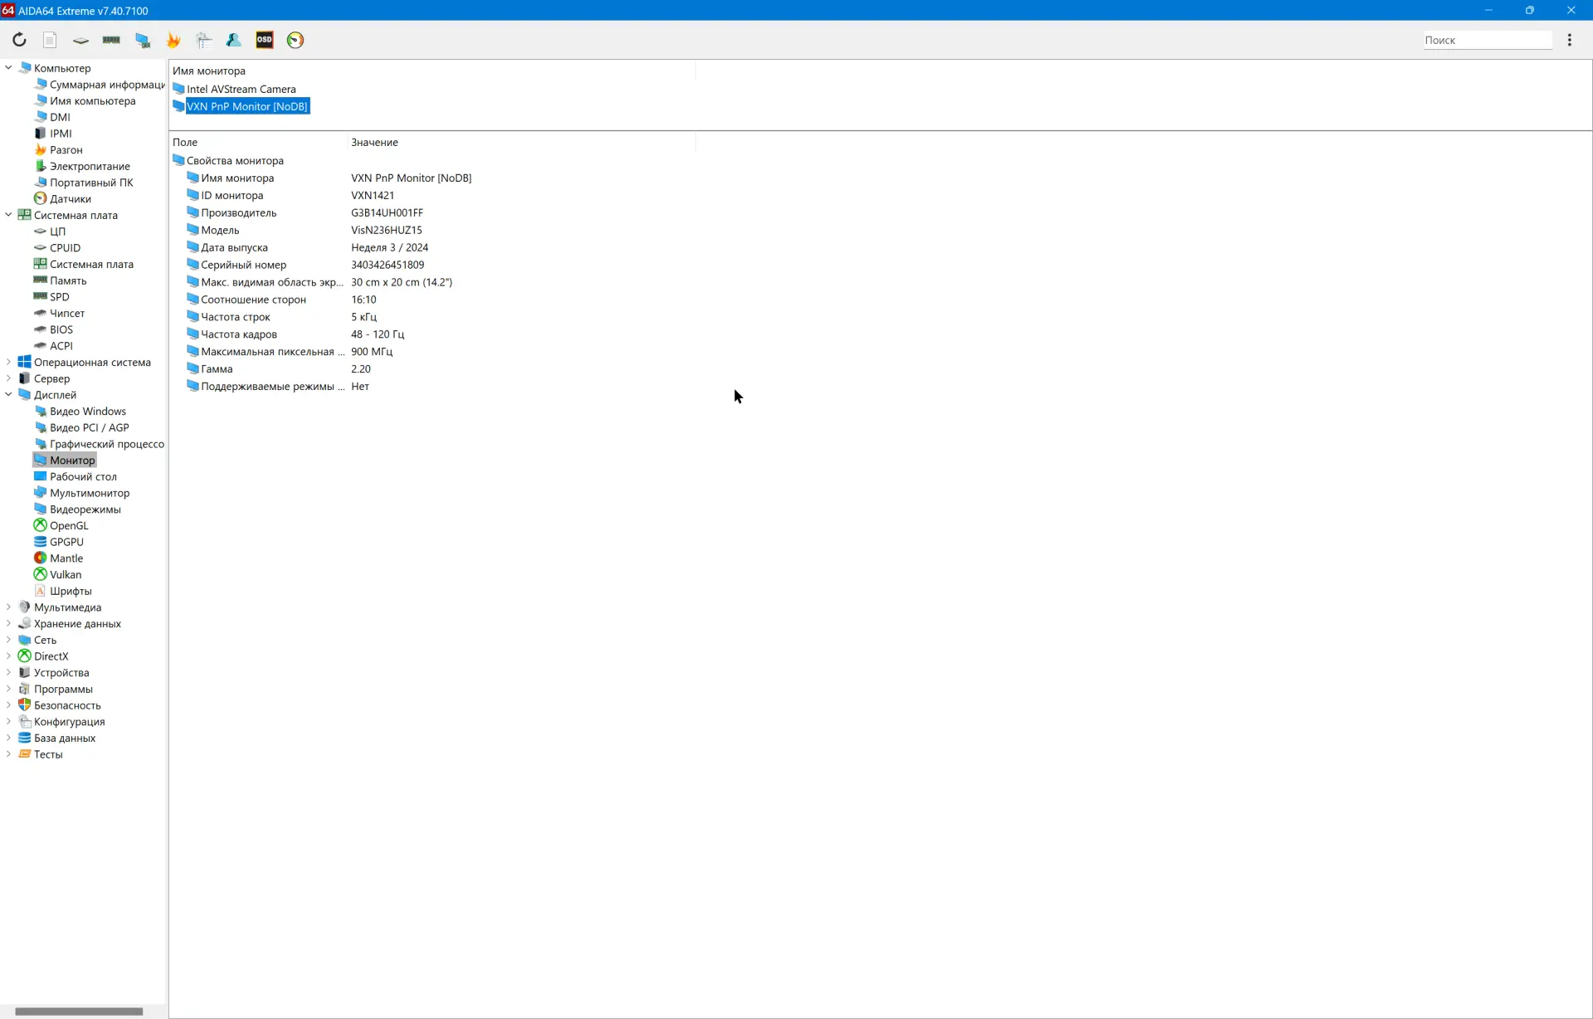Open the Графический процессор page
The height and width of the screenshot is (1019, 1593).
click(107, 444)
